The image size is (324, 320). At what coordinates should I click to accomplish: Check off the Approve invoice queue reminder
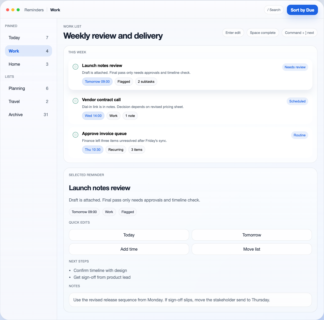click(75, 135)
